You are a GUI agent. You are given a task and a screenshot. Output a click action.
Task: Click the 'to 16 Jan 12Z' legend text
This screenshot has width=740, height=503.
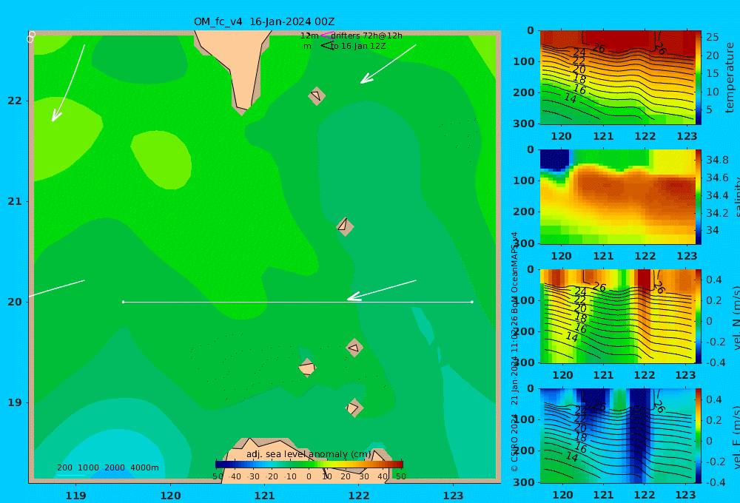point(357,47)
